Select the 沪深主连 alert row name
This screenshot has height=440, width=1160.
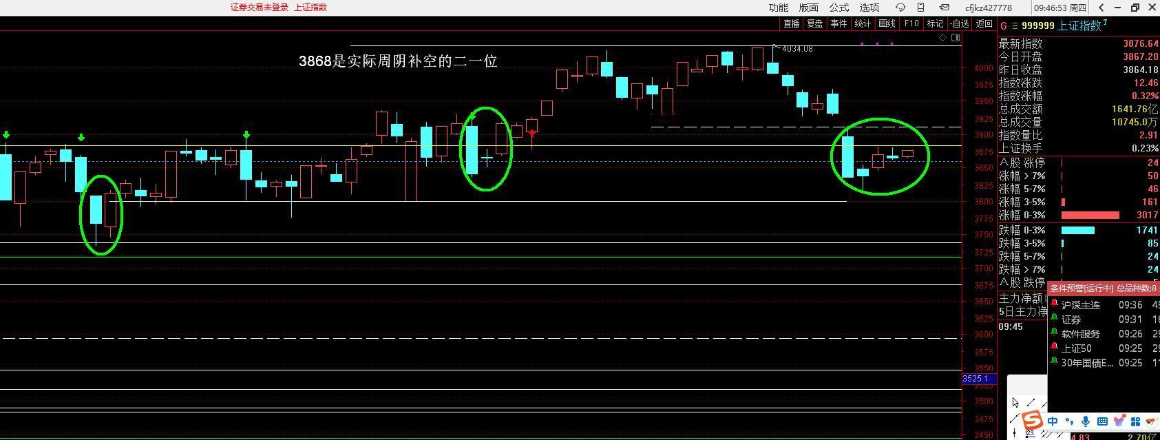1081,305
